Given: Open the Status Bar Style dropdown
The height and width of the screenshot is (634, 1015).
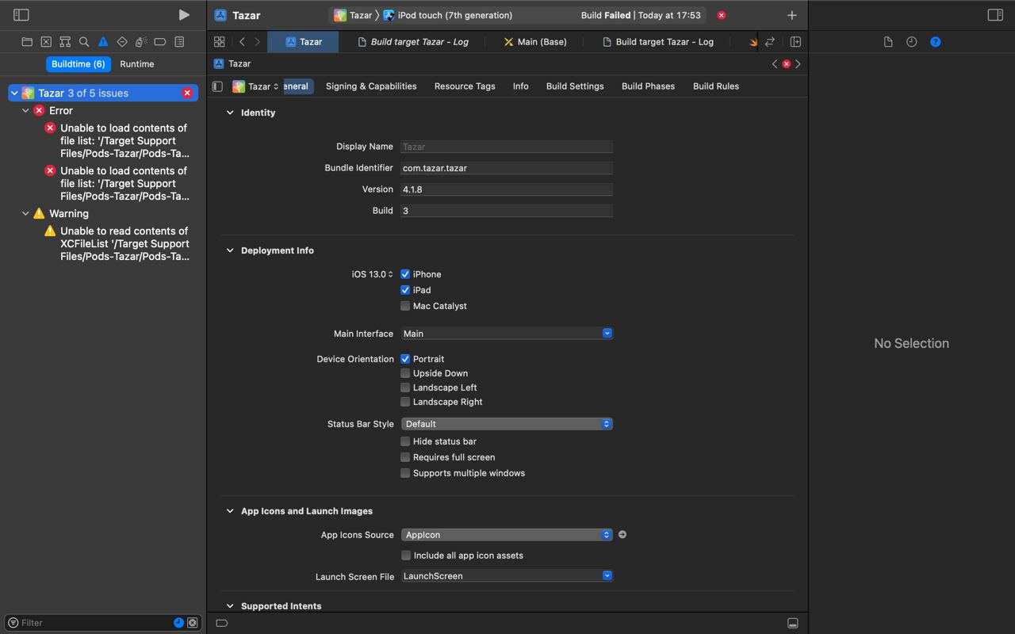Looking at the screenshot, I should click(x=507, y=424).
